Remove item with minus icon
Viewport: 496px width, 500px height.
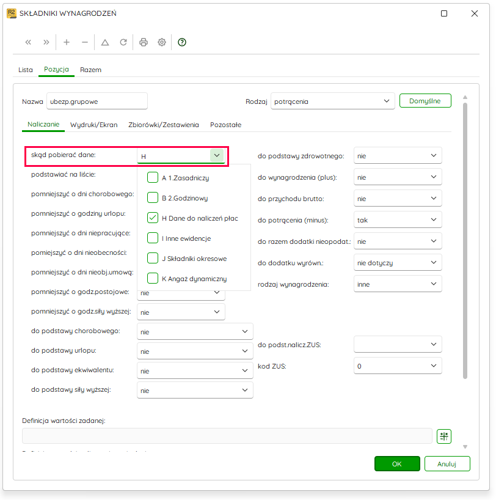coord(85,42)
